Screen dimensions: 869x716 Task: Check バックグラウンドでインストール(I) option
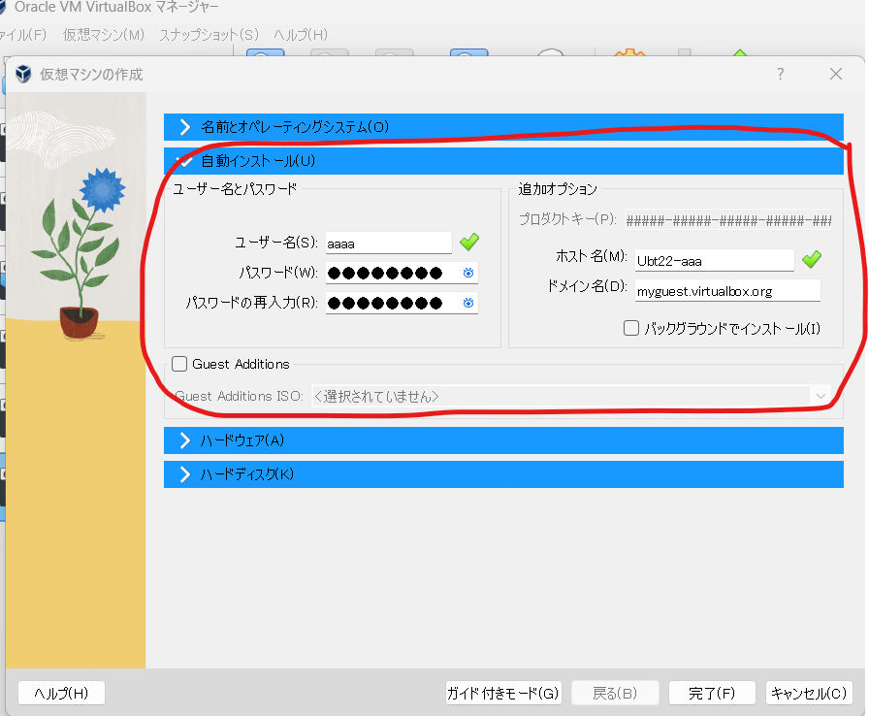pos(631,328)
